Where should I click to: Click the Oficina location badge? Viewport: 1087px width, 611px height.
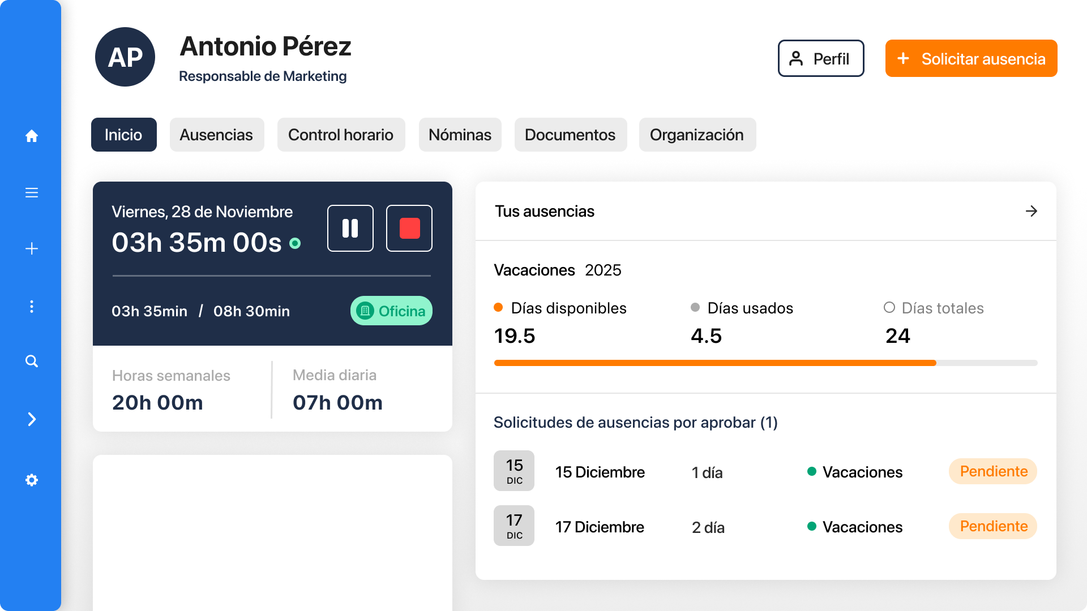point(391,311)
